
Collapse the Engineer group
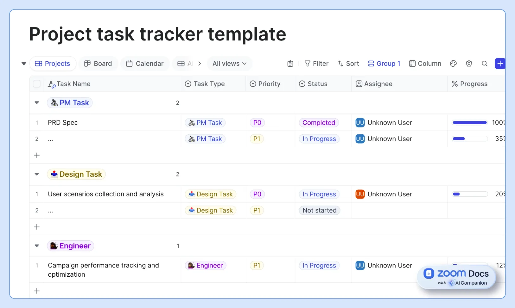tap(37, 246)
